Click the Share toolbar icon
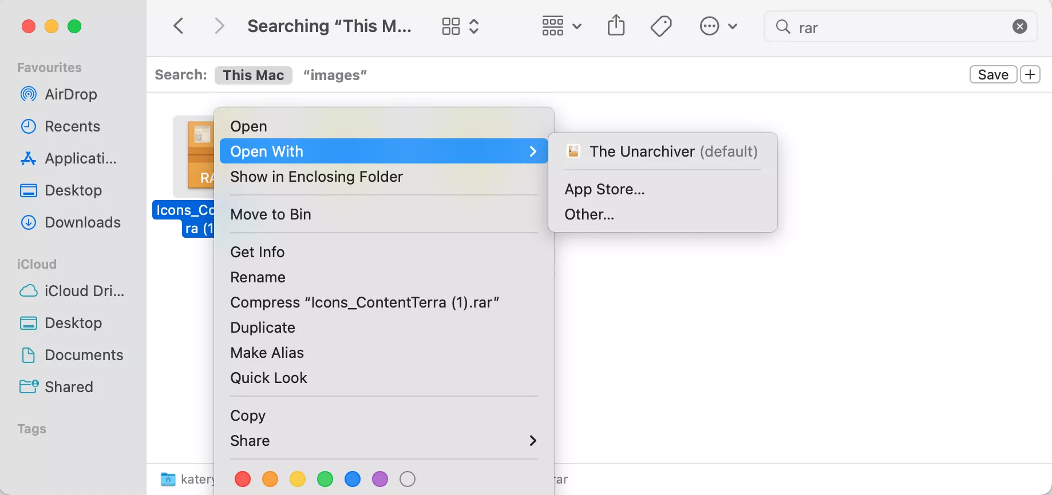Viewport: 1052px width, 495px height. [616, 26]
